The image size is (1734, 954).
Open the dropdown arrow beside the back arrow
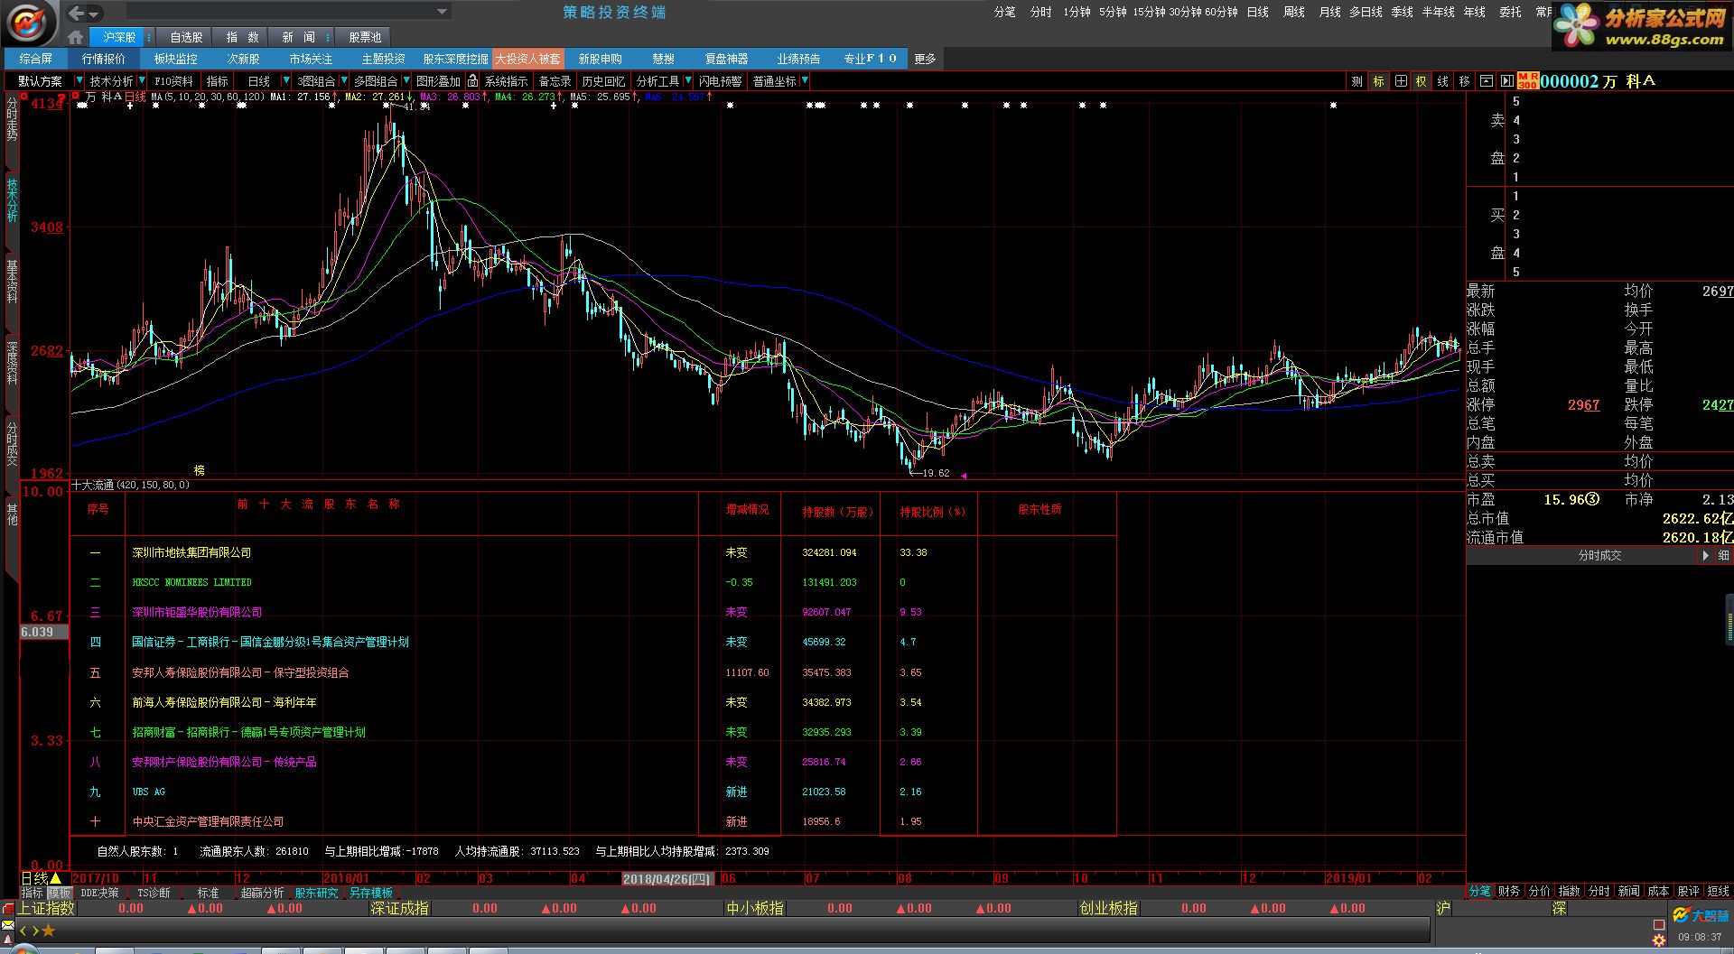(x=94, y=14)
